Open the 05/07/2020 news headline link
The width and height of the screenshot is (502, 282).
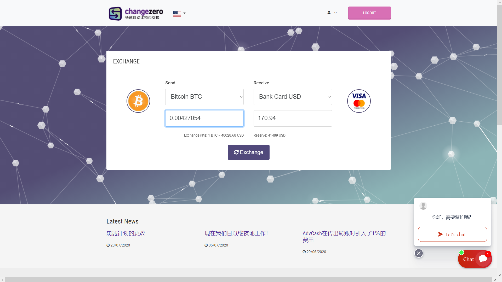(x=236, y=233)
